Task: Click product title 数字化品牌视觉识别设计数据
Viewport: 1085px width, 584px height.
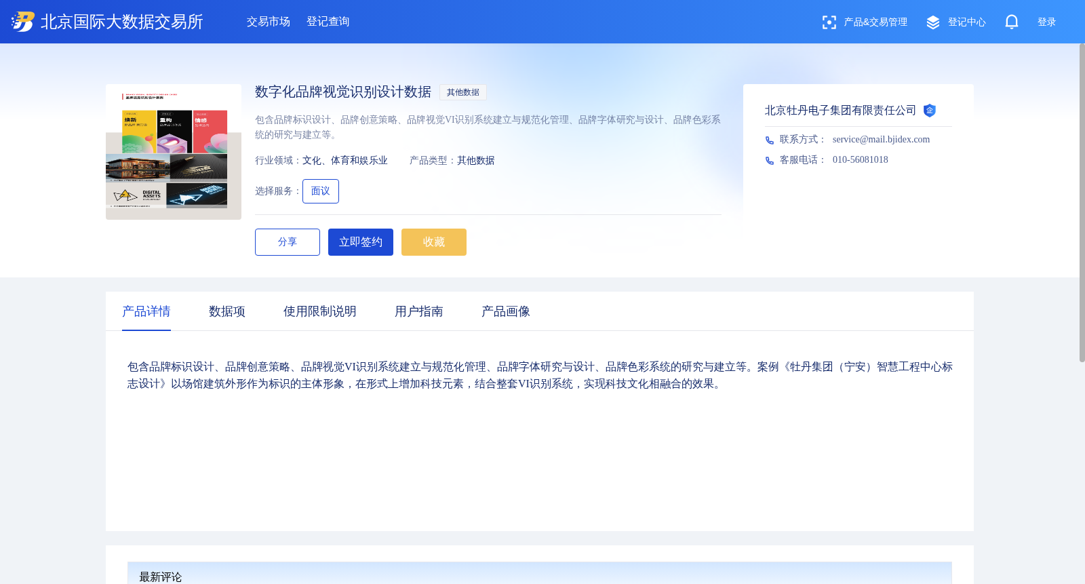Action: [343, 92]
